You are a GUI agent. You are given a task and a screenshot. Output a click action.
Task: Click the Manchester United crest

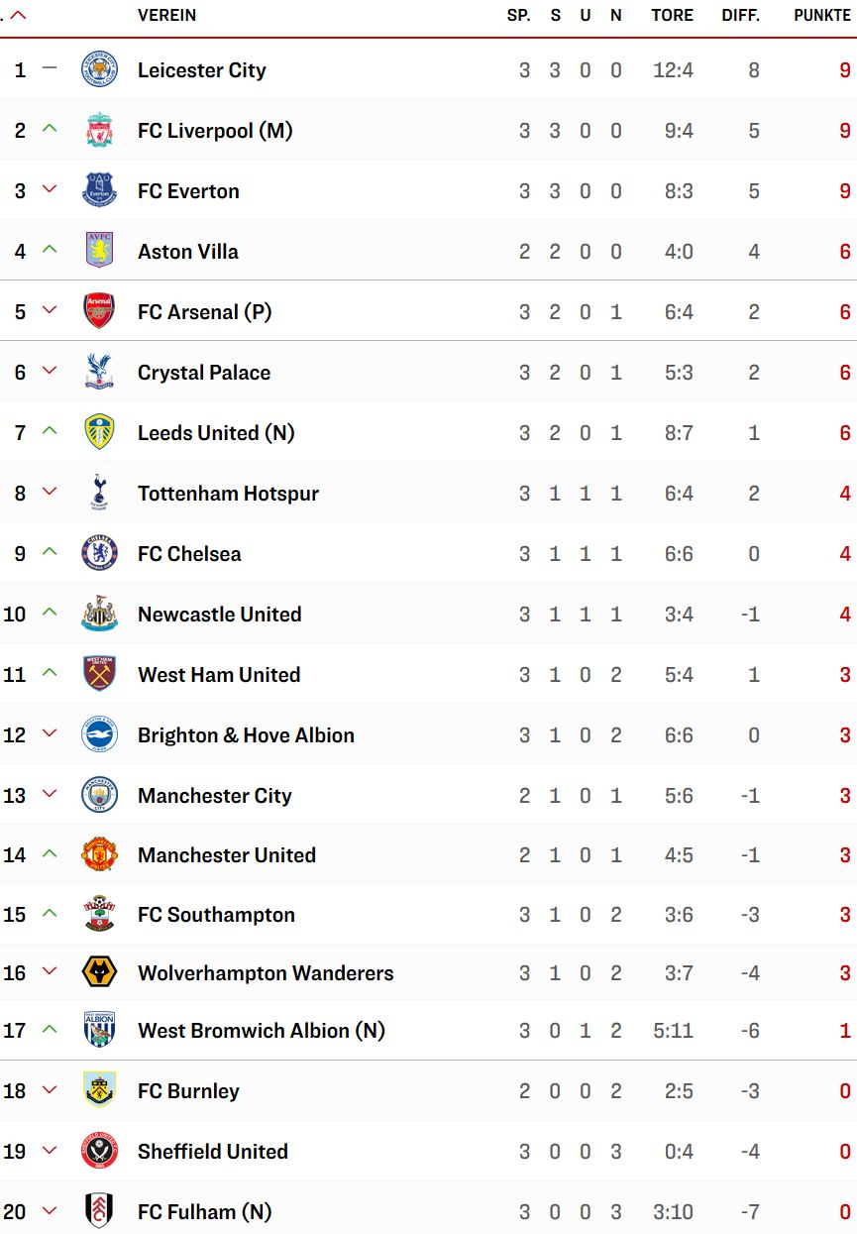coord(99,854)
